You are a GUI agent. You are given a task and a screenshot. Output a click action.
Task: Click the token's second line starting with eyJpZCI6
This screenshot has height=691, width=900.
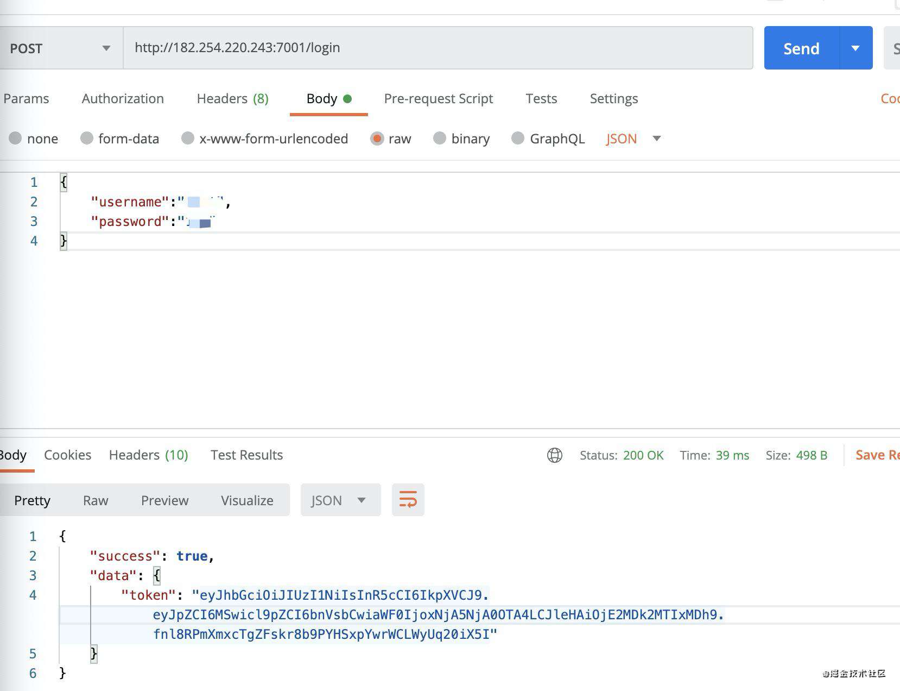point(439,614)
